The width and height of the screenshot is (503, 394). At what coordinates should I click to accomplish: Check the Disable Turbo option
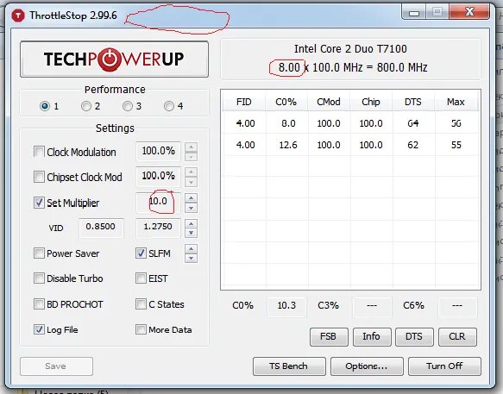point(39,278)
